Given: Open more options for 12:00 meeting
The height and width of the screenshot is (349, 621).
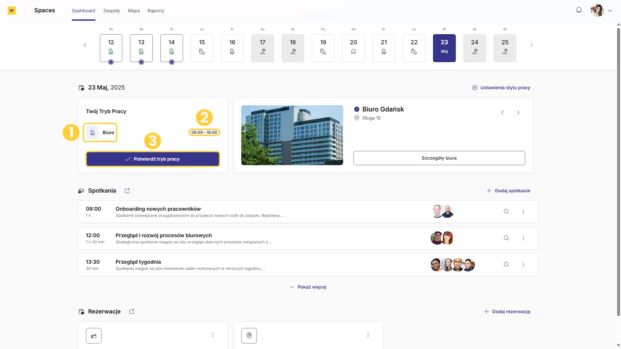Looking at the screenshot, I should click(x=523, y=238).
